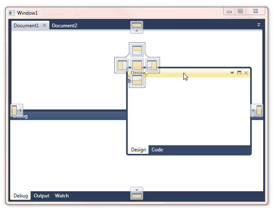
Task: Click the outer dock-to-bottom guide icon
Action: (x=137, y=193)
